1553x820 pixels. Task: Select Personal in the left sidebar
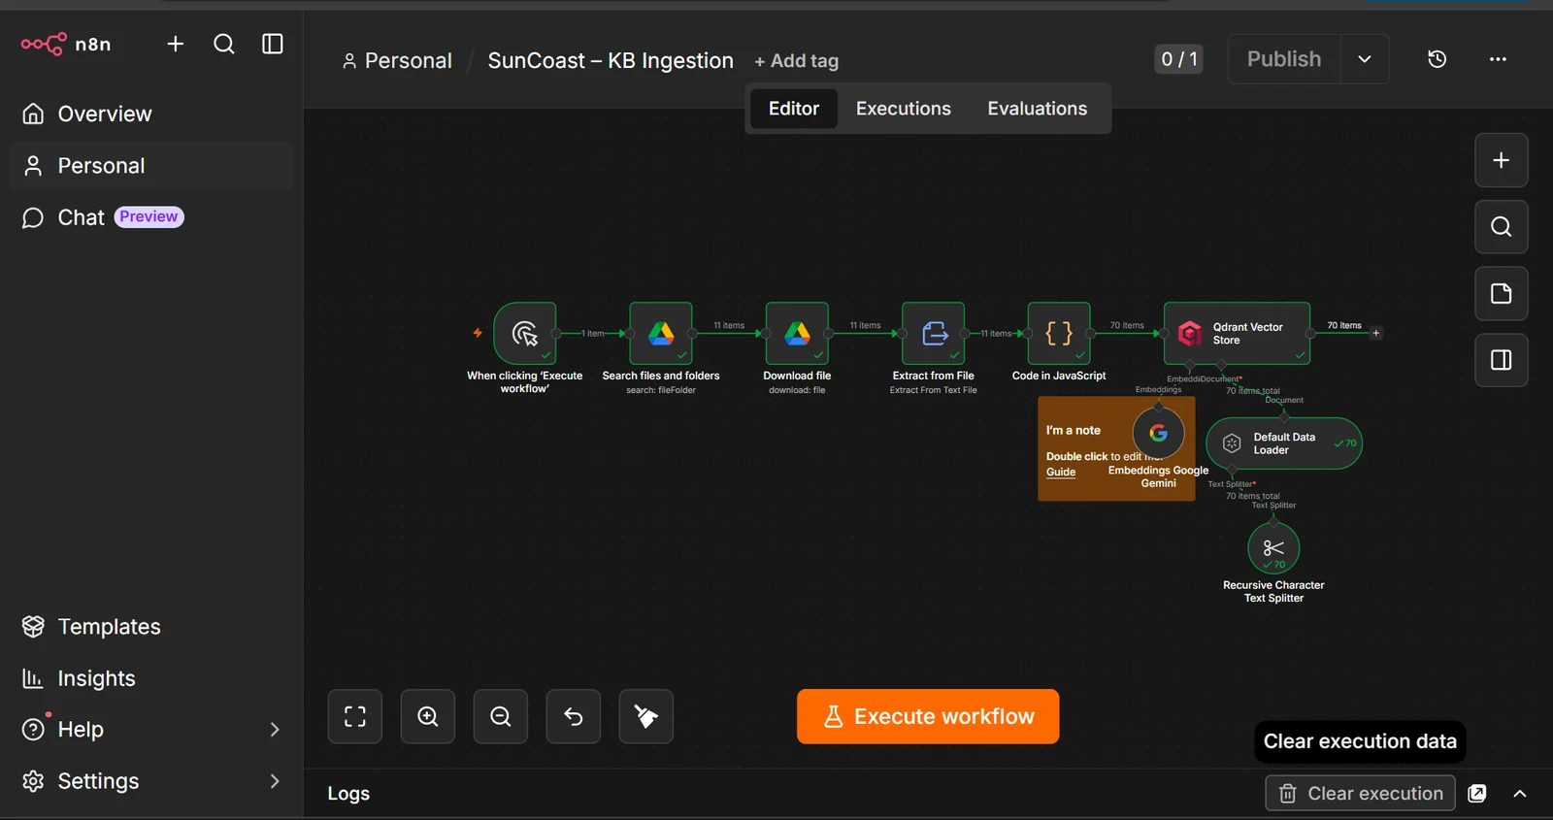(x=151, y=166)
